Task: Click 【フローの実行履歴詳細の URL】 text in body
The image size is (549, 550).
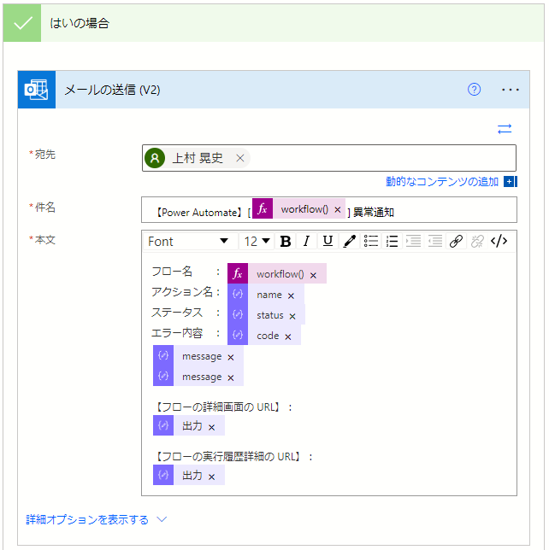Action: [x=228, y=457]
